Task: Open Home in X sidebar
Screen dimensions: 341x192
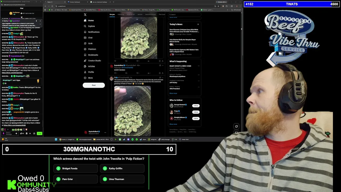Action: coord(89,21)
